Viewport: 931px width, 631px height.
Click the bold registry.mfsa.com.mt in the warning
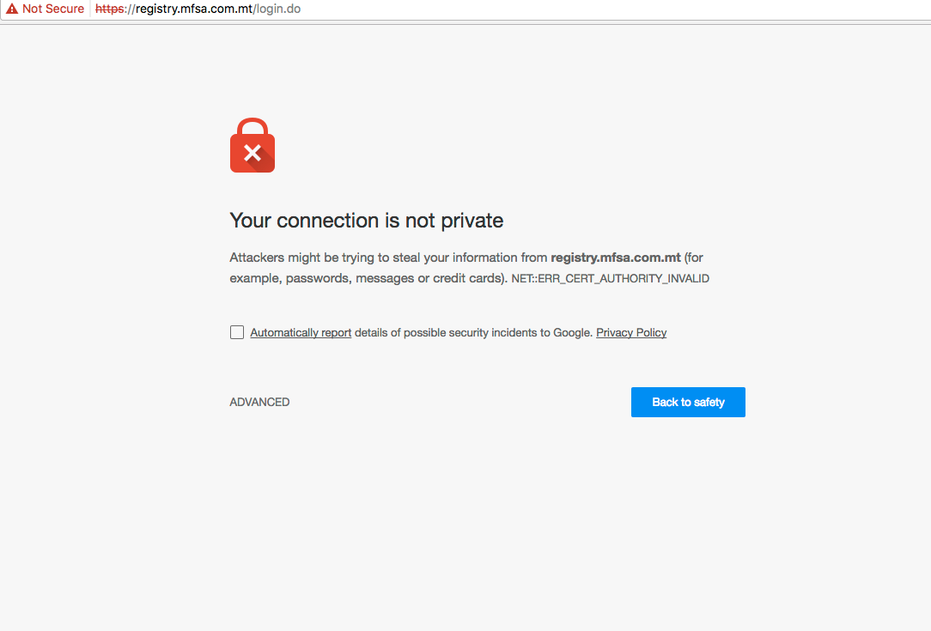click(616, 258)
